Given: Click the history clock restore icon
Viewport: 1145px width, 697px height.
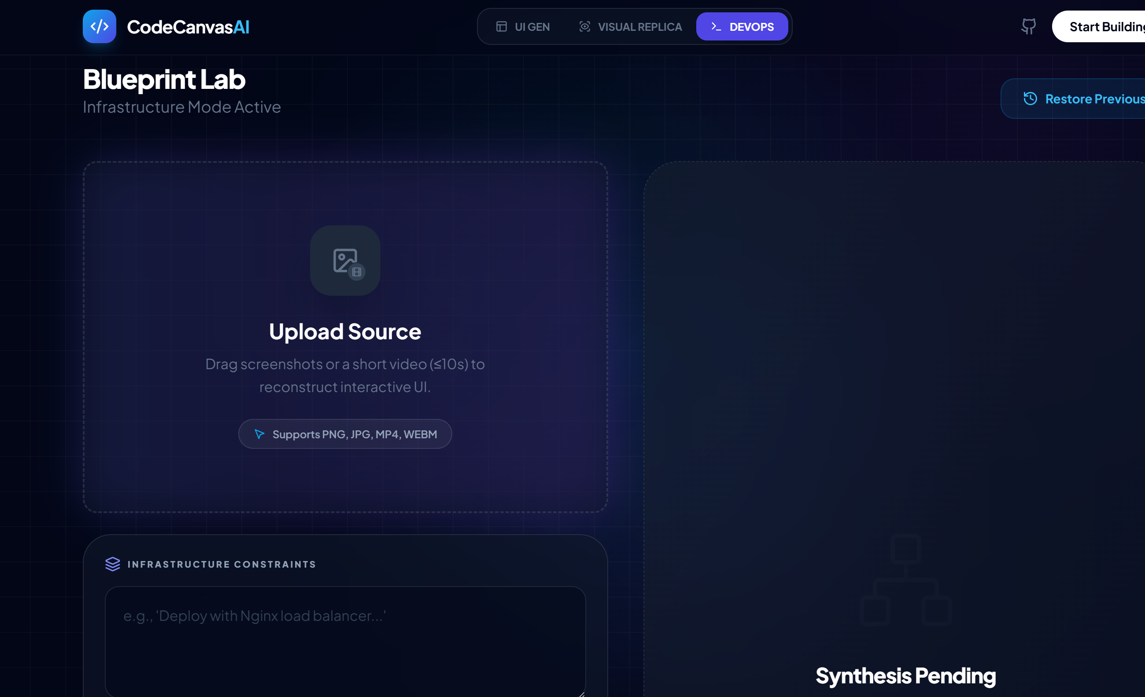Looking at the screenshot, I should tap(1030, 99).
